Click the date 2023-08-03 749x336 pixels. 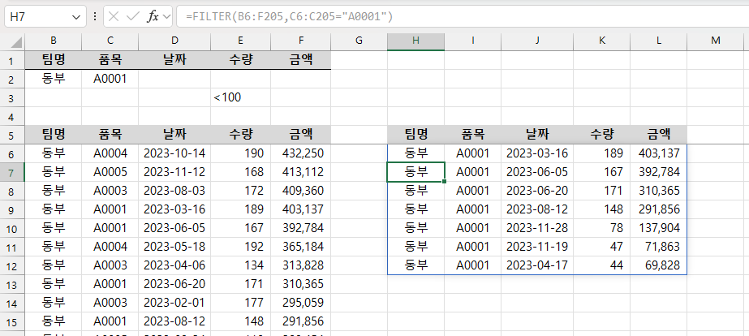tap(174, 191)
